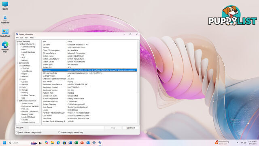
Task: Launch Outlook from the taskbar
Action: pos(88,143)
